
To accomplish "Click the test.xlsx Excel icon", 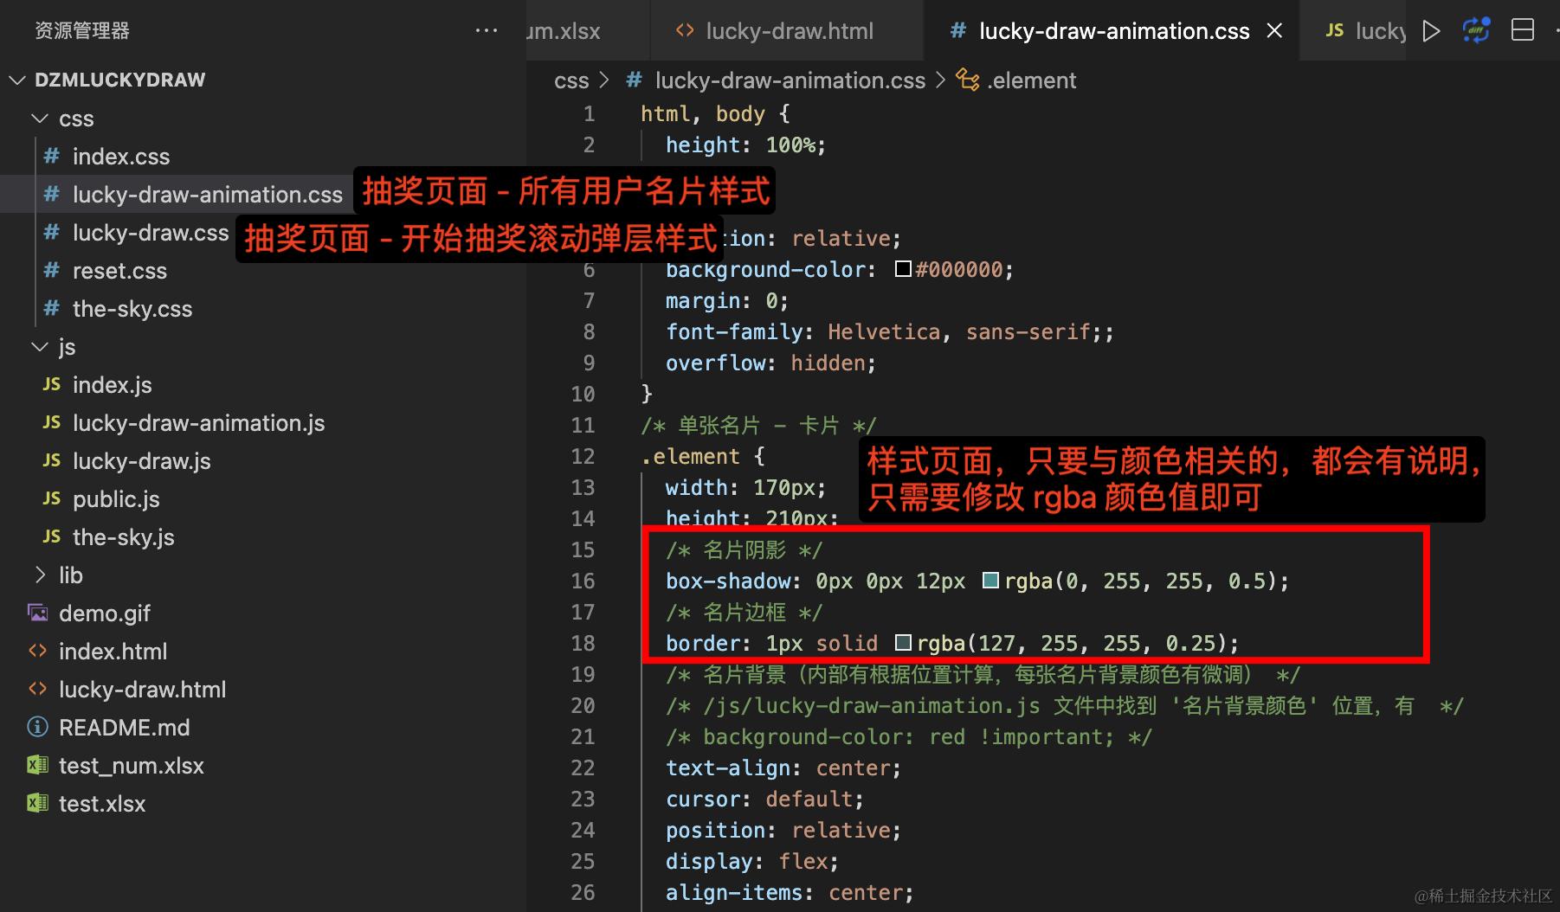I will [x=38, y=804].
